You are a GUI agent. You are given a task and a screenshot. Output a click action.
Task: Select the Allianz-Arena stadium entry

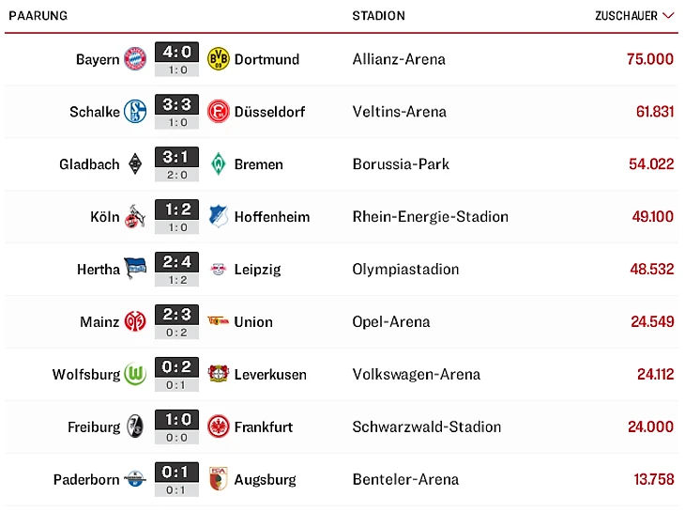pos(399,59)
